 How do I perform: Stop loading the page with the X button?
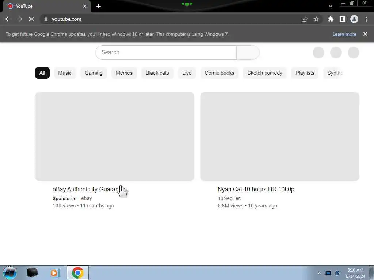[31, 19]
